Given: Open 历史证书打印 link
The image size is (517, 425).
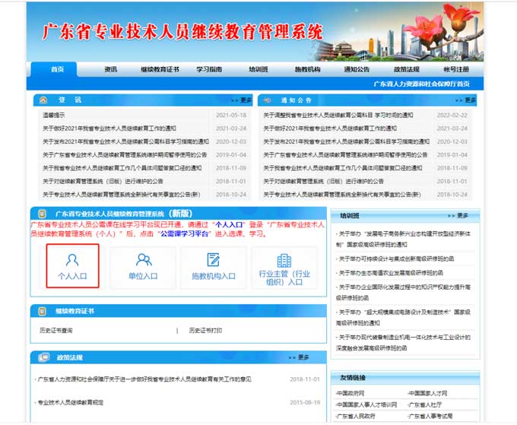Looking at the screenshot, I should [205, 330].
